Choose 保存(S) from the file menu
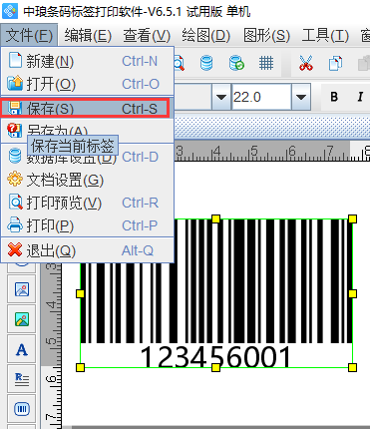Image resolution: width=370 pixels, height=429 pixels. click(85, 108)
